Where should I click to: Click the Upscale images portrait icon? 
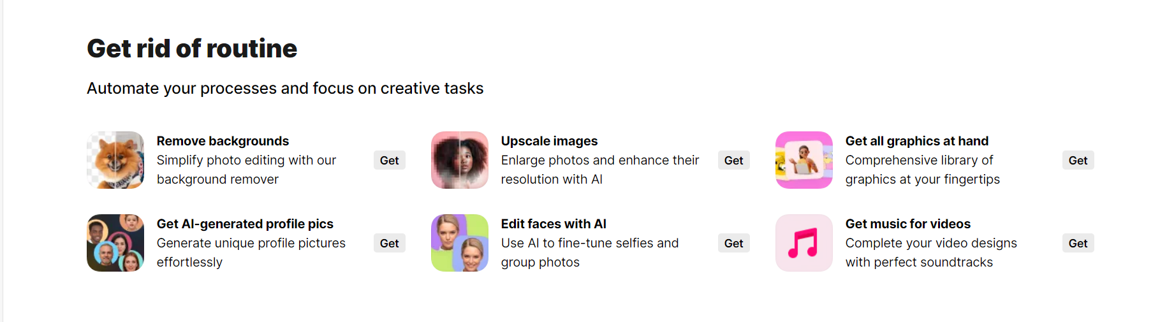tap(460, 160)
